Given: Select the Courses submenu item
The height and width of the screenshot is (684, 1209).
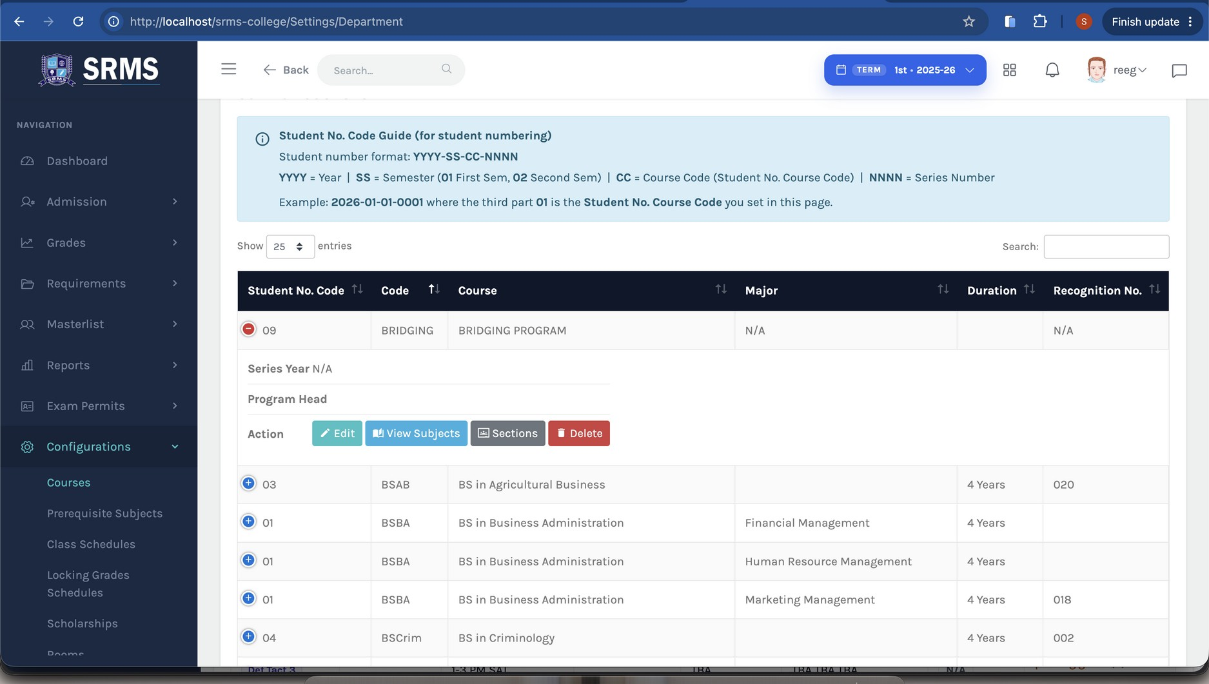Looking at the screenshot, I should coord(68,483).
